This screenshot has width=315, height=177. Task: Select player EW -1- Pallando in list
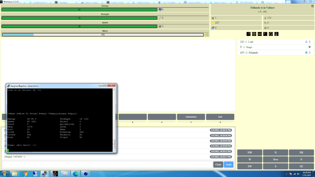(x=249, y=53)
